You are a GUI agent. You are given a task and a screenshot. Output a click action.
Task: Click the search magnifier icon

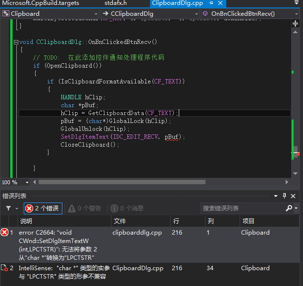pyautogui.click(x=289, y=208)
